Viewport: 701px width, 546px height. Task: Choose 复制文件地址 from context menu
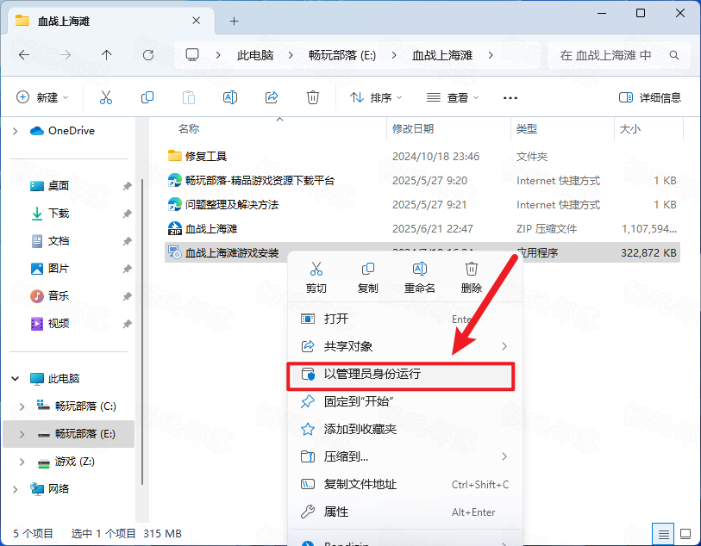click(x=405, y=484)
